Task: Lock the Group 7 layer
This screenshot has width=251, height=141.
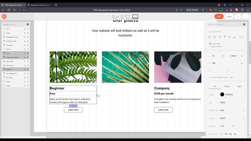Action: click(25, 49)
